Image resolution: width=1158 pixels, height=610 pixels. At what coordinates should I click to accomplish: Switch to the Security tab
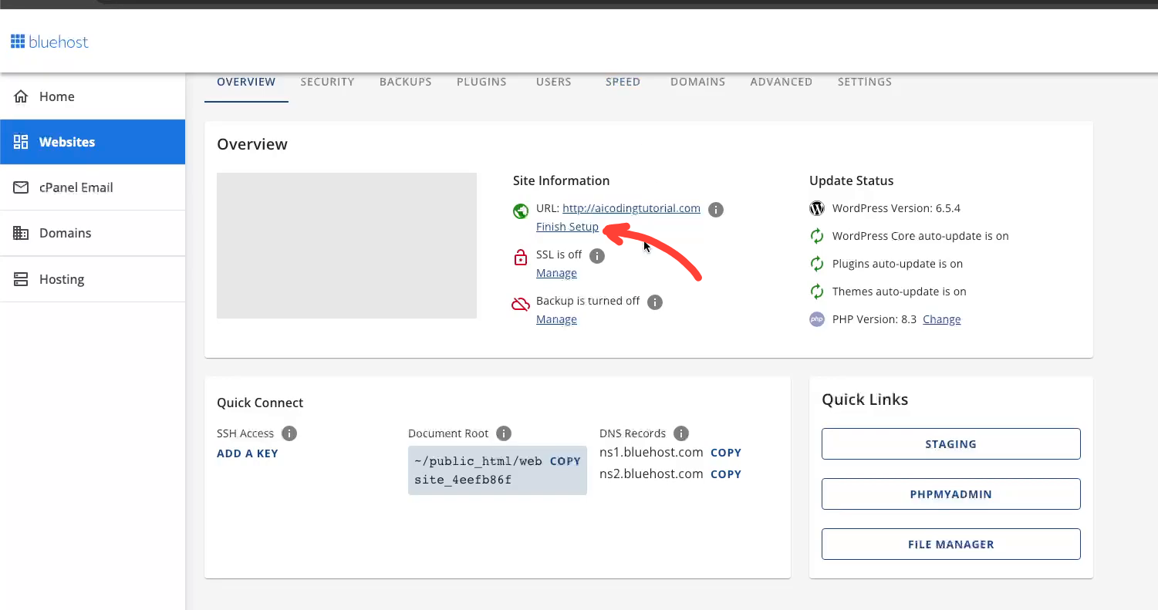point(328,82)
